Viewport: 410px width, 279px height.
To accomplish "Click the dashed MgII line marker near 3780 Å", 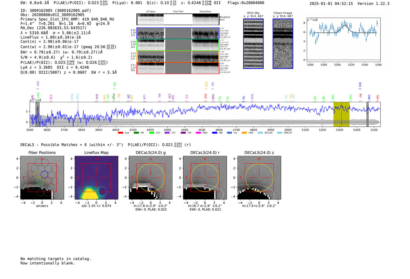I will point(78,114).
